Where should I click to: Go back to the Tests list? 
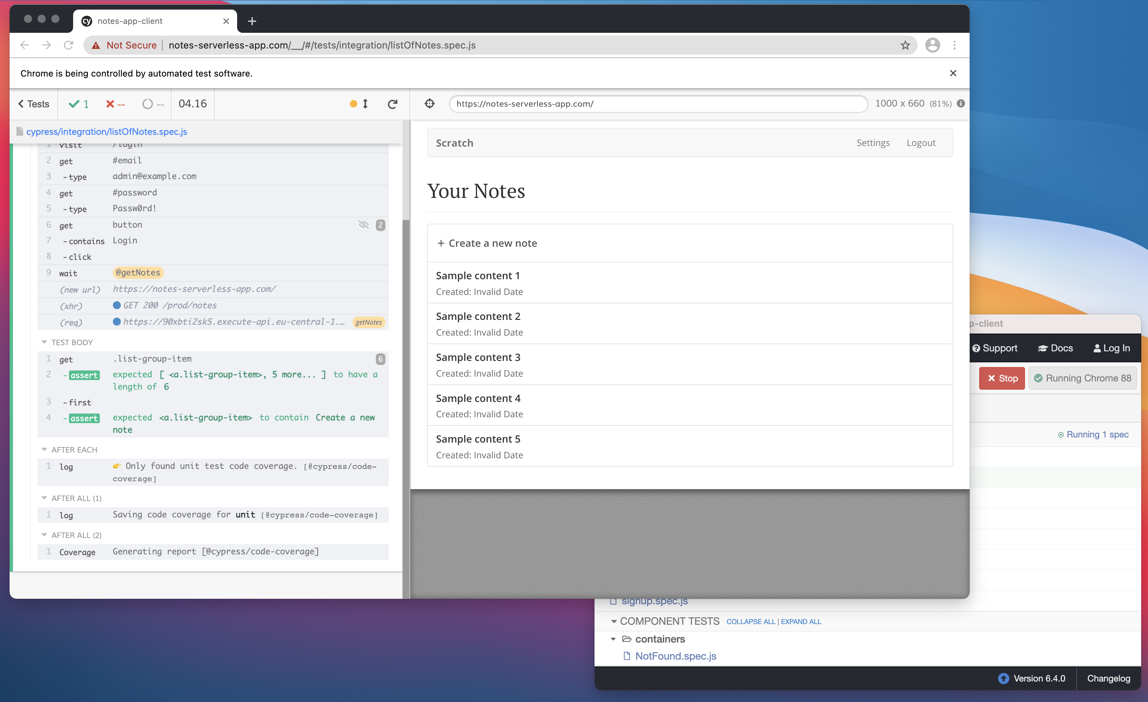click(x=33, y=104)
